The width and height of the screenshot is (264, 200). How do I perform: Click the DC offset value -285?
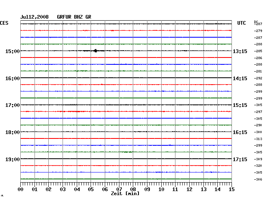pos(258,51)
